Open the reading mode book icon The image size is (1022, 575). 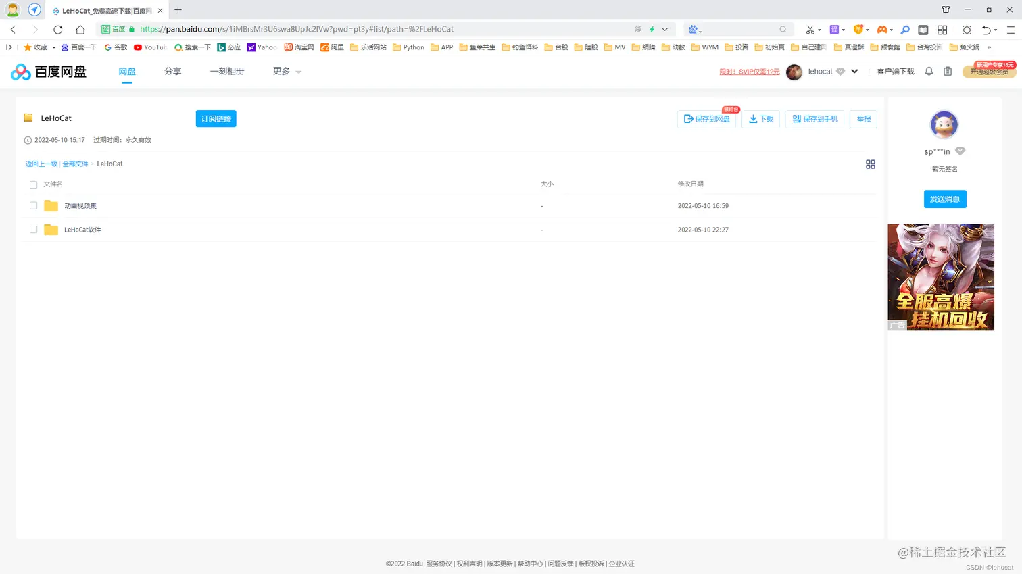(923, 30)
